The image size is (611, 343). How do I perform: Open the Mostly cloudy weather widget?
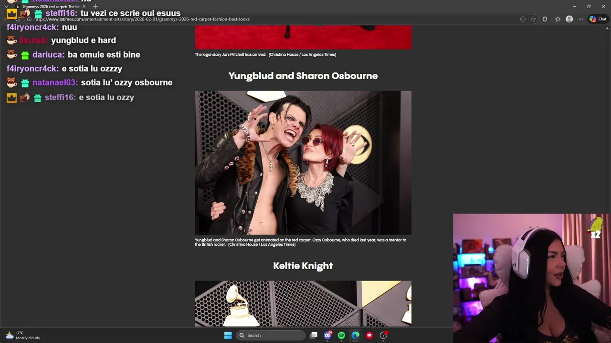click(x=23, y=335)
